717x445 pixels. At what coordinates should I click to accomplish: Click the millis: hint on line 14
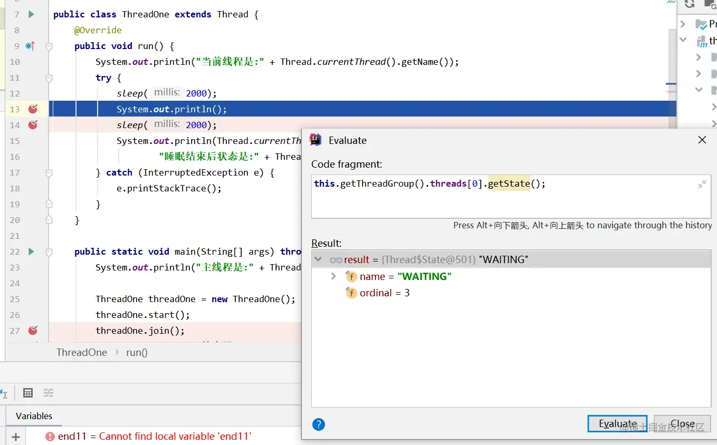tap(167, 124)
